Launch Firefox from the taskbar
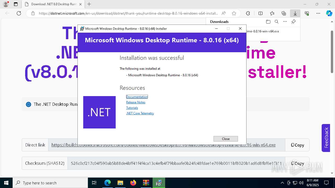The image size is (335, 188). pos(133,183)
